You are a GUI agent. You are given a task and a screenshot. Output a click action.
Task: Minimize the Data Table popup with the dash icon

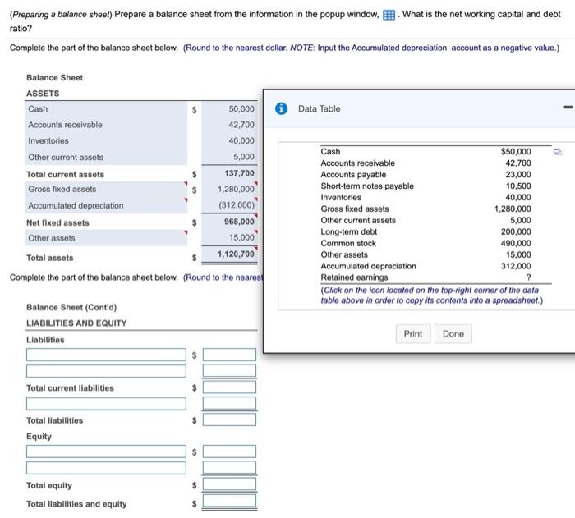[568, 107]
